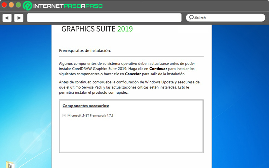The image size is (269, 168).
Task: Click the bold word "Cancelar" in the text
Action: point(133,74)
